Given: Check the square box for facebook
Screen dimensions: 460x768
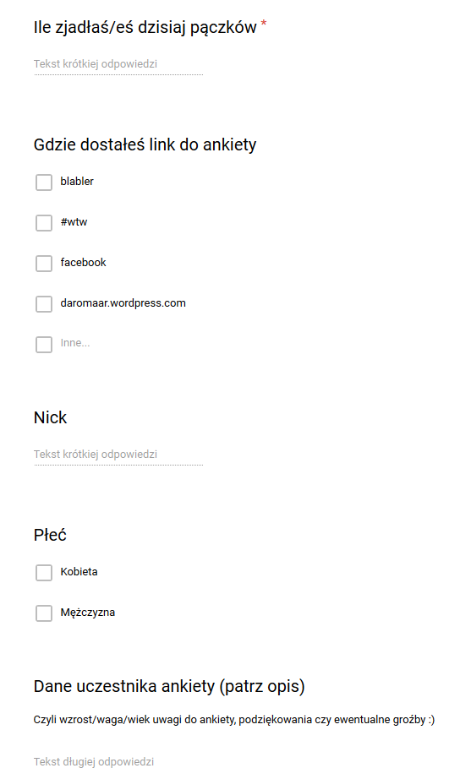Looking at the screenshot, I should pos(44,264).
